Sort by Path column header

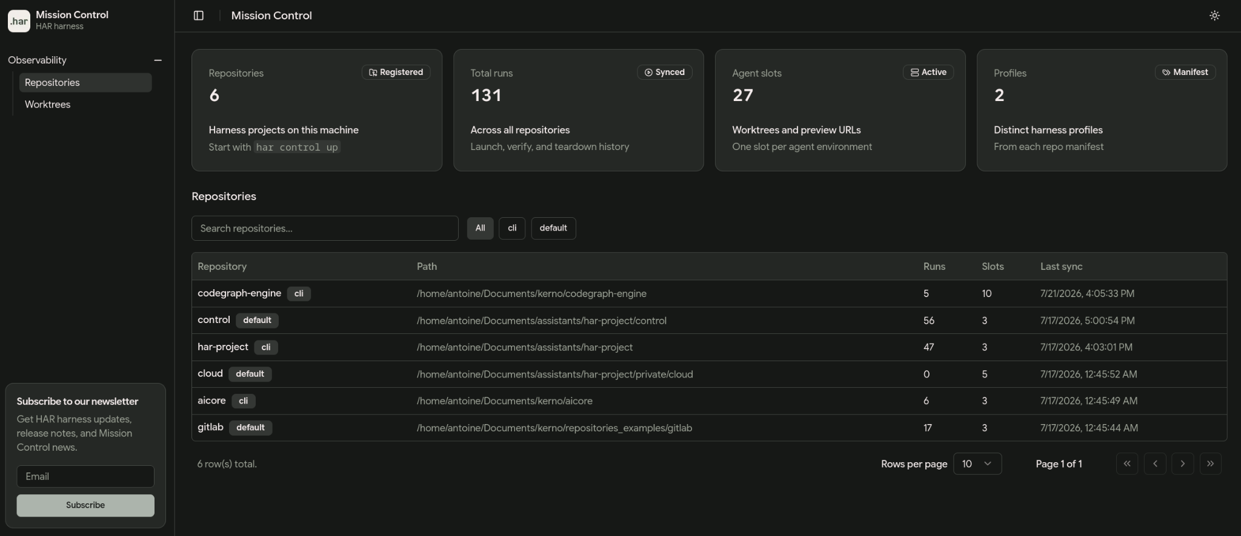coord(427,267)
